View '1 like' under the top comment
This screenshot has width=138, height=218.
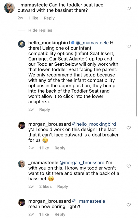tap(33, 18)
